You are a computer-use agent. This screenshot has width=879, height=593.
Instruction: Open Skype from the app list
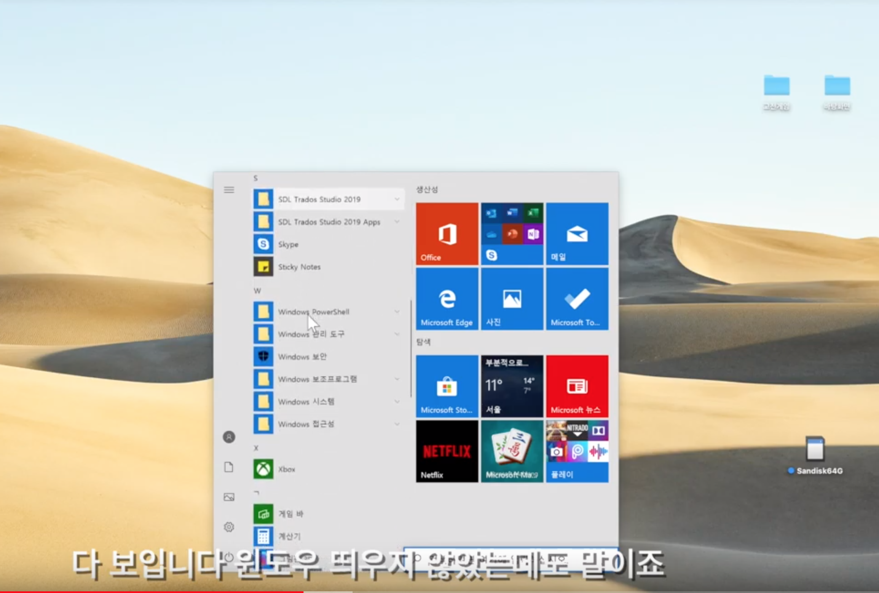288,244
